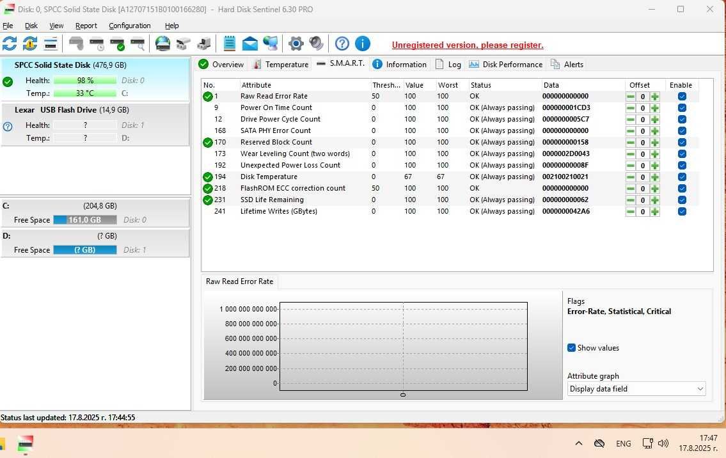This screenshot has height=458, width=726.
Task: Switch to the Log tab
Action: pos(448,65)
